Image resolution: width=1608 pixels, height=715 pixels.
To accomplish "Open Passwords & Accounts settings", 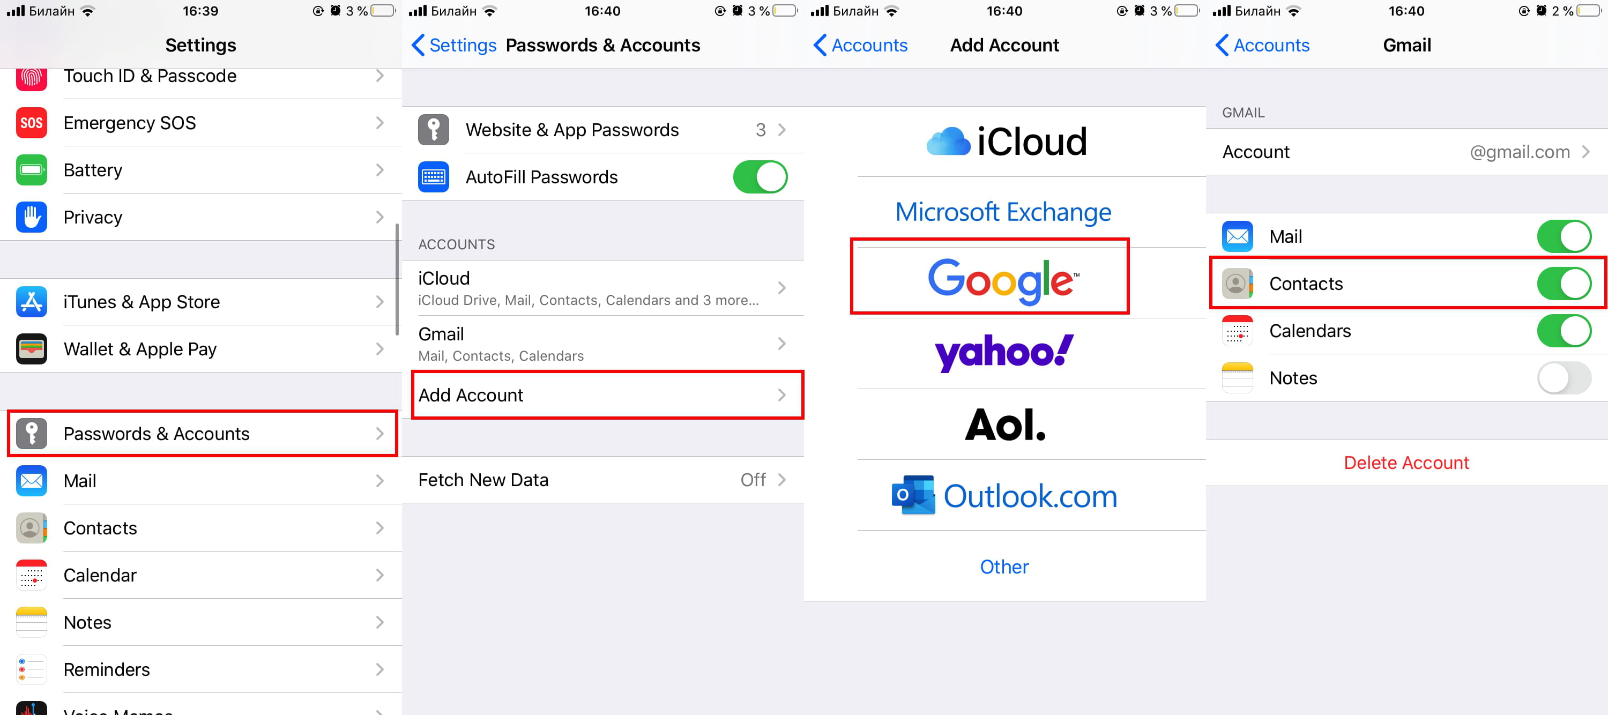I will 201,433.
